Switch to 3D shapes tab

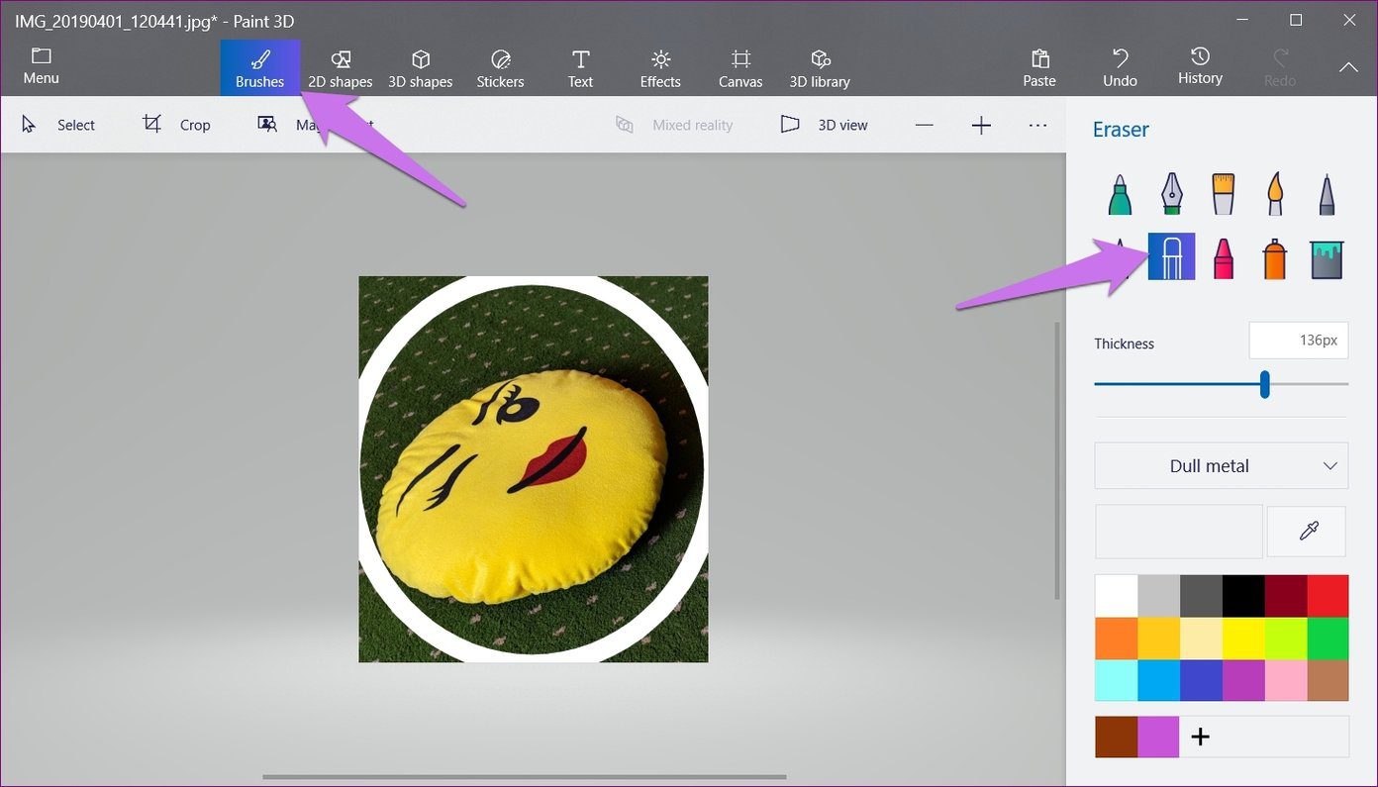[421, 68]
